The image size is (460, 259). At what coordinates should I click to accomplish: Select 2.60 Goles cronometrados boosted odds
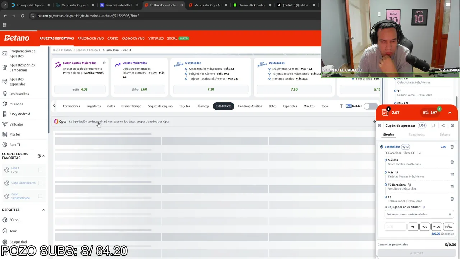(x=140, y=89)
